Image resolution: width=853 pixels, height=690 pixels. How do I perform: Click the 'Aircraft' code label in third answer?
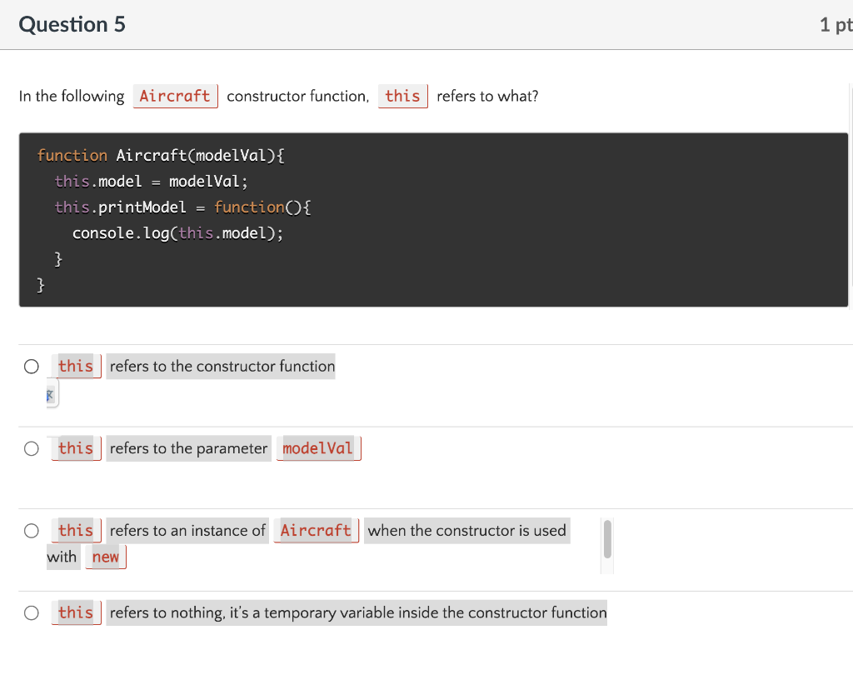(x=316, y=531)
